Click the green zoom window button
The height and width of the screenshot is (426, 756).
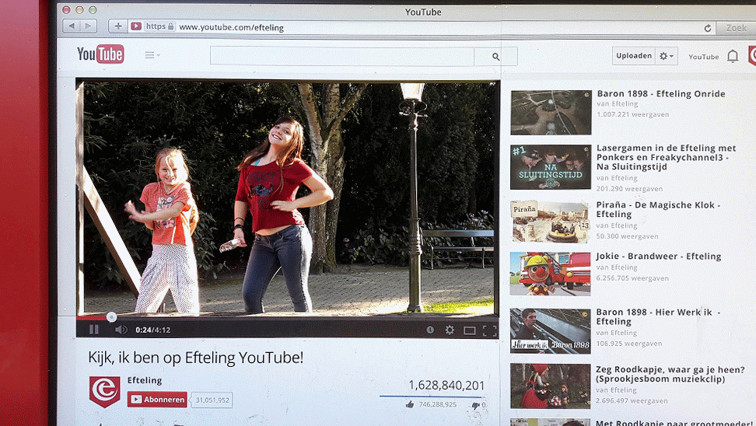(93, 9)
